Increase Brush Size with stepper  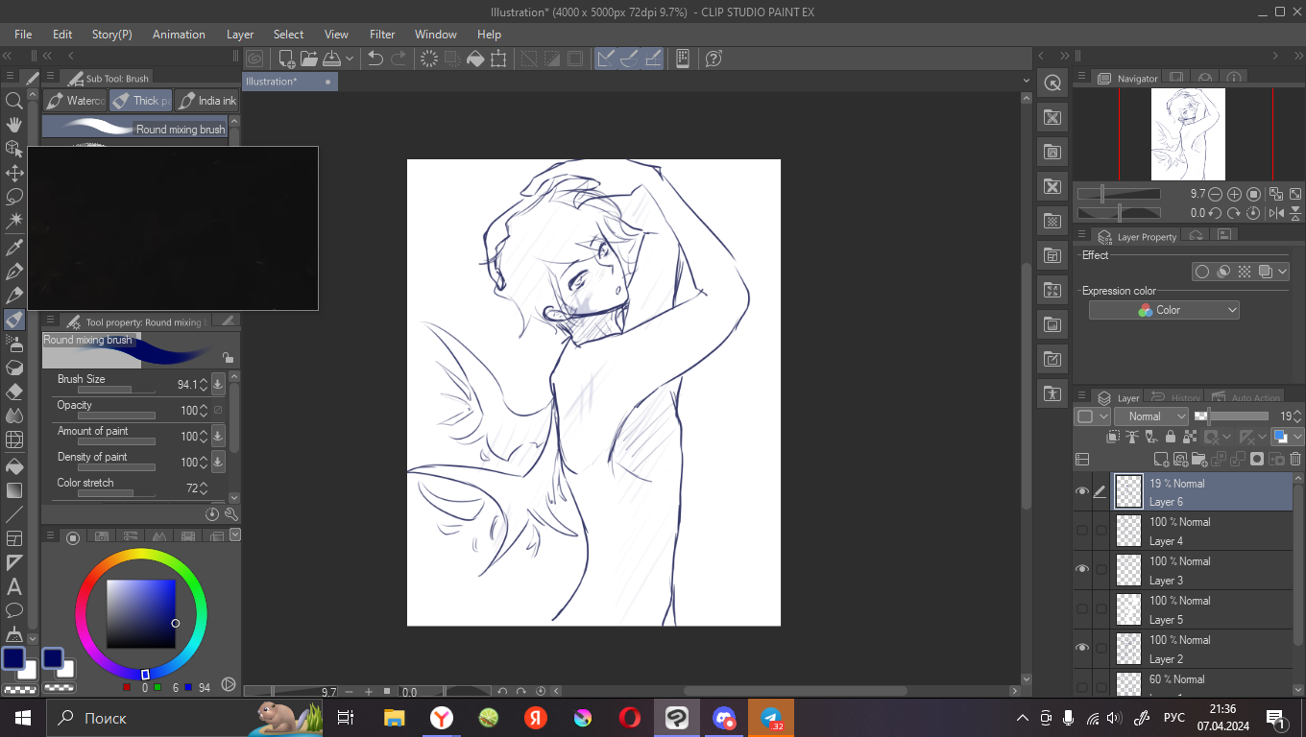coord(203,381)
